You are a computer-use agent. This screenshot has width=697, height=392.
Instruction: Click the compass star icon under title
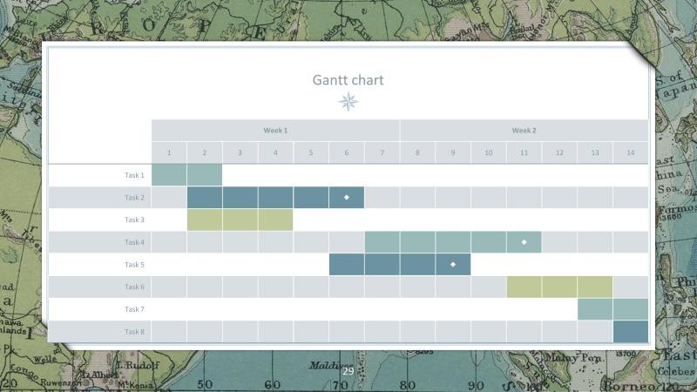[x=348, y=102]
